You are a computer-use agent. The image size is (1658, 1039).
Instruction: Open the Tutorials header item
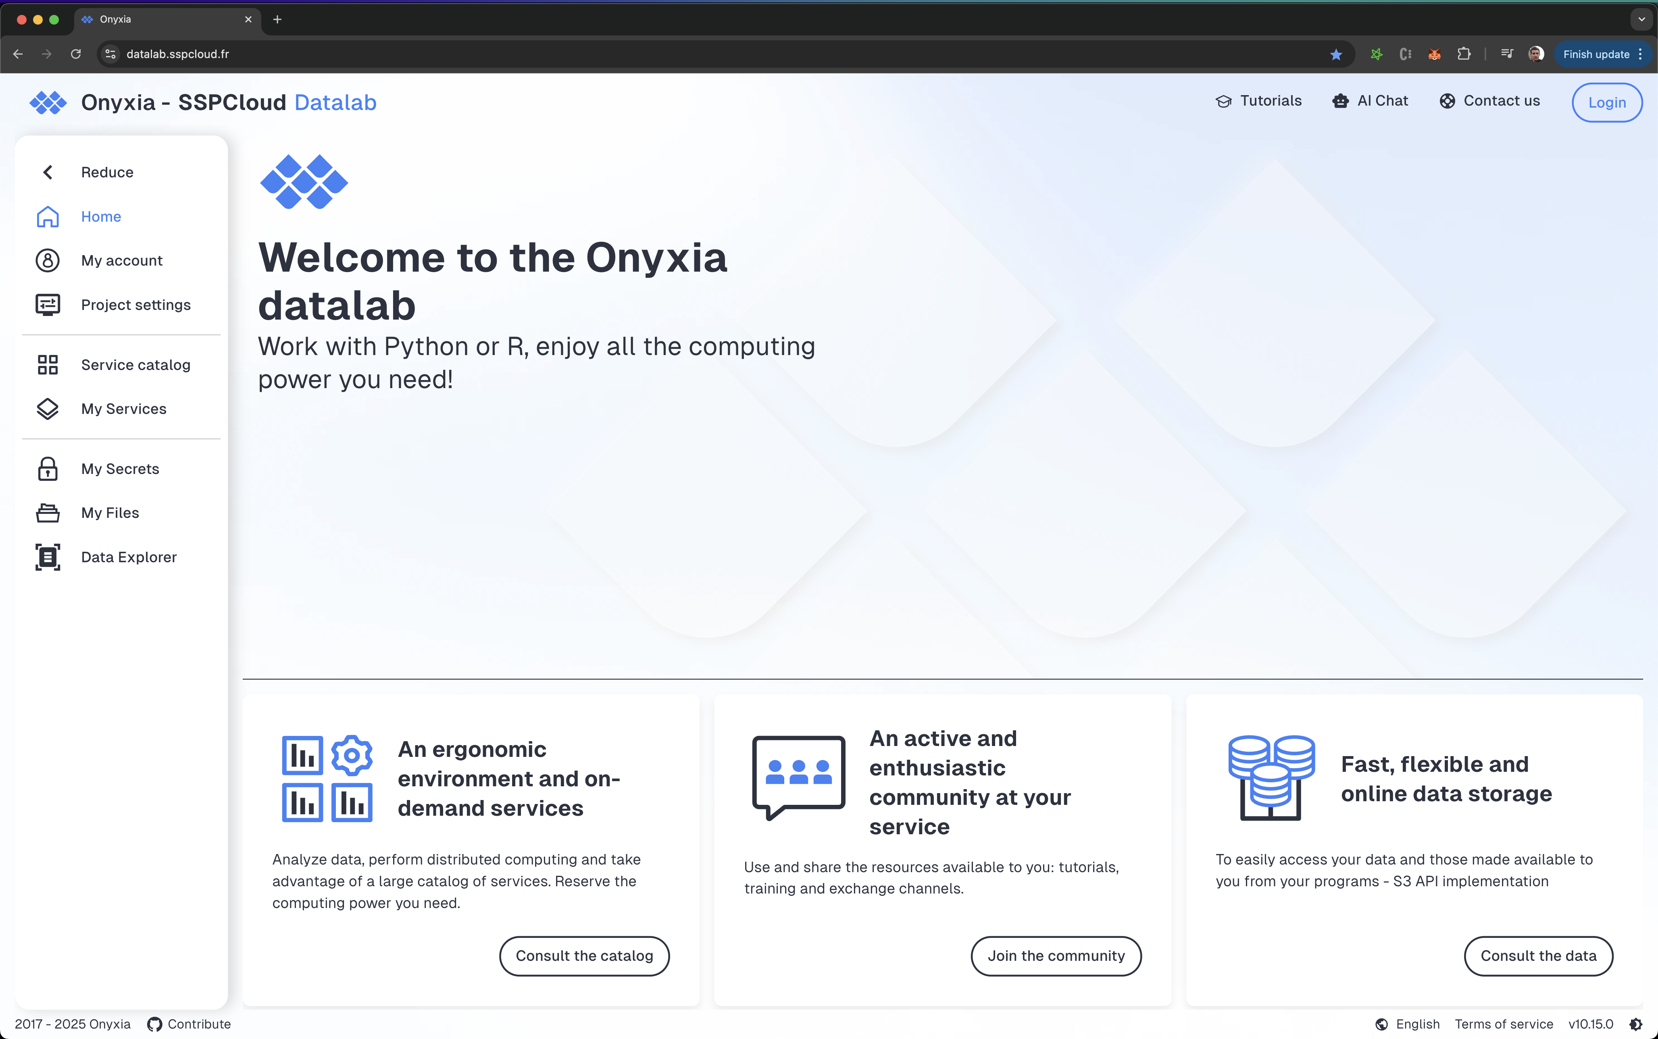[x=1259, y=101]
